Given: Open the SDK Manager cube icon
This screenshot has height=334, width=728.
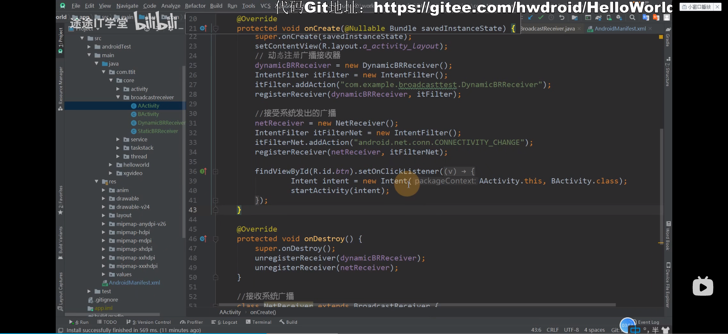Looking at the screenshot, I should pyautogui.click(x=619, y=17).
